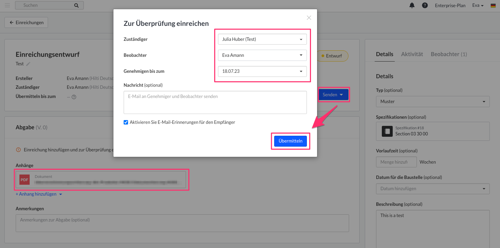Open the Eva user menu
Viewport: 500px width, 248px height.
click(478, 5)
